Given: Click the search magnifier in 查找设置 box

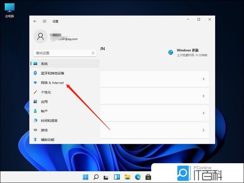Looking at the screenshot, I should click(x=93, y=53).
